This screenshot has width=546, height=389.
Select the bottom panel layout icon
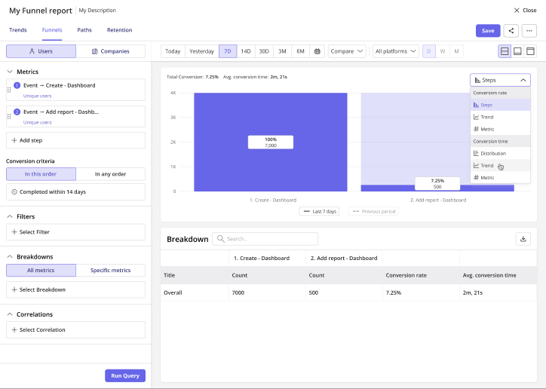click(x=517, y=51)
